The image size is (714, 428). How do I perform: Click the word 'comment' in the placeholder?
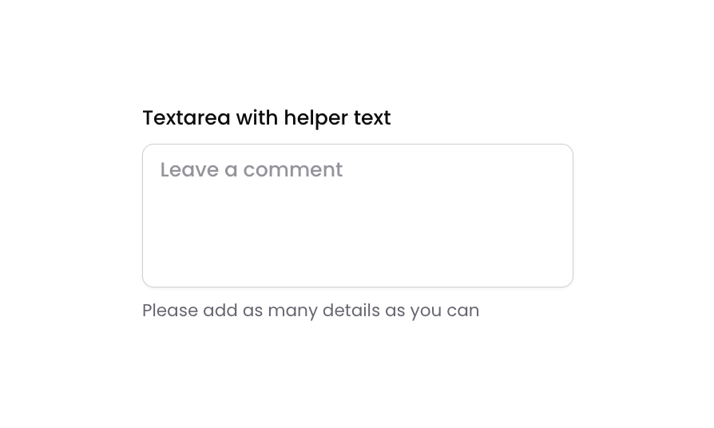pyautogui.click(x=292, y=170)
